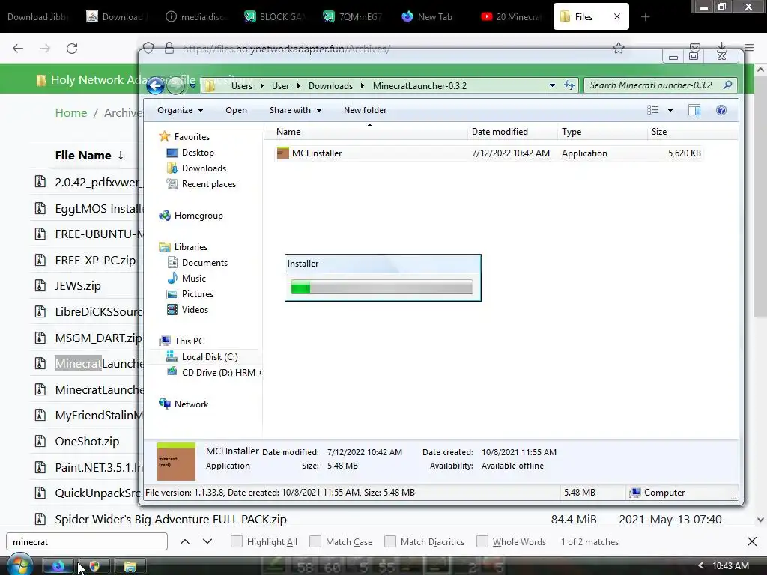
Task: Open a new browser tab with plus
Action: click(x=645, y=17)
